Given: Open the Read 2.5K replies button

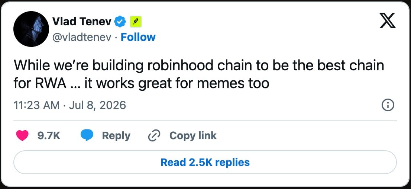Looking at the screenshot, I should (205, 162).
